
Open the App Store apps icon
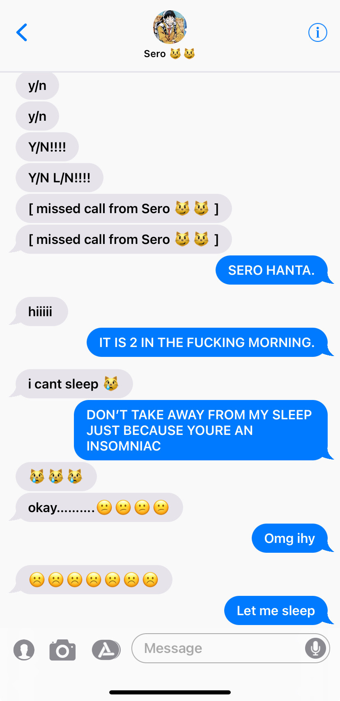point(106,650)
